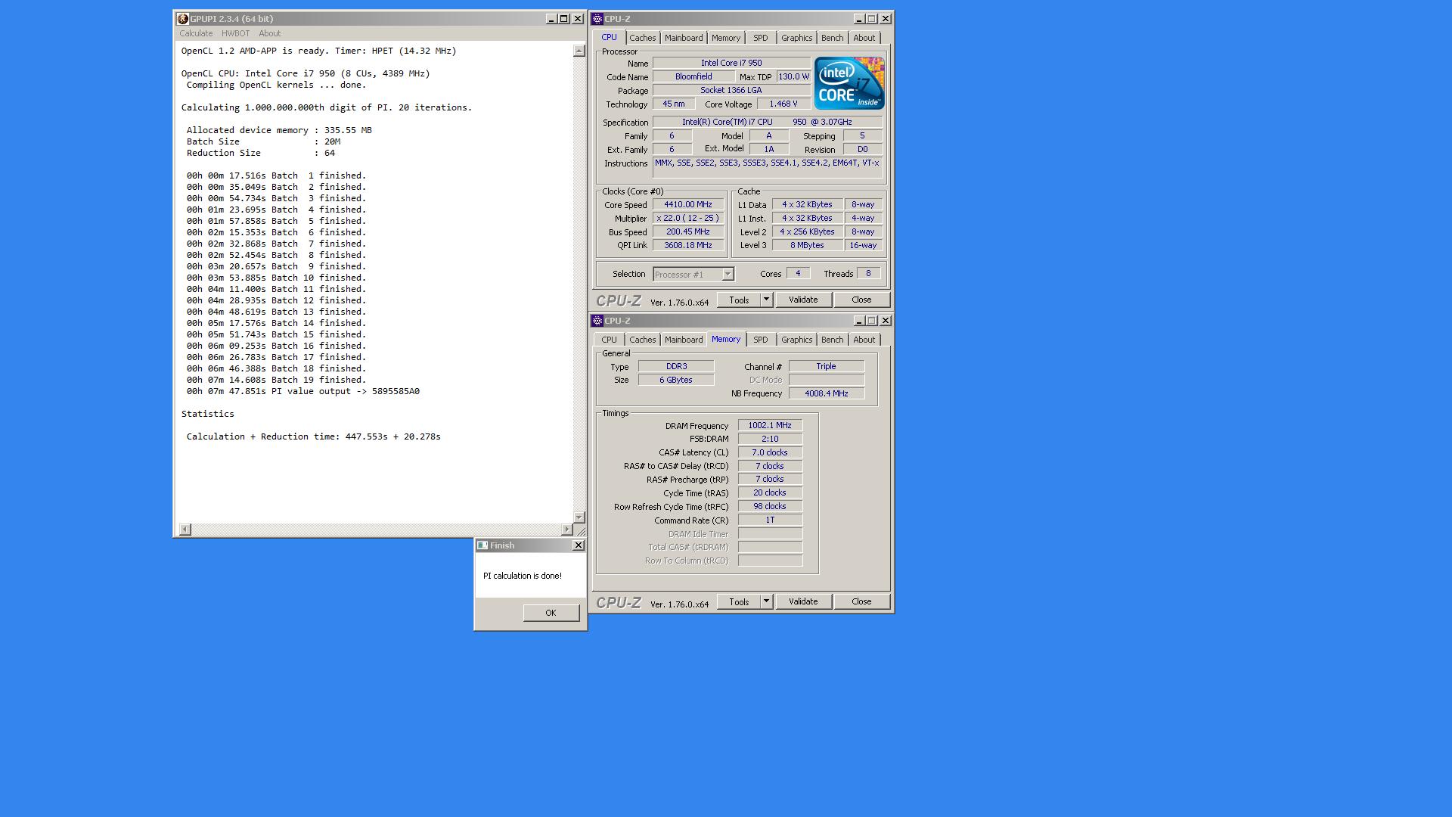The image size is (1452, 817).
Task: Switch to Memory tab in upper CPU-Z window
Action: [x=726, y=38]
